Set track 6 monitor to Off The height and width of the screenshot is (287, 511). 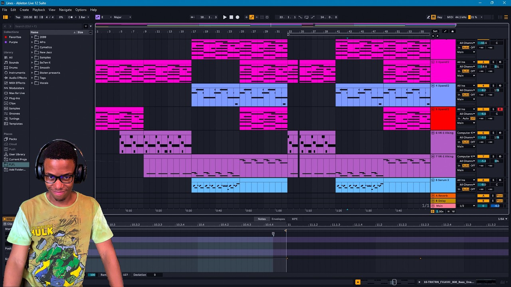point(473,142)
